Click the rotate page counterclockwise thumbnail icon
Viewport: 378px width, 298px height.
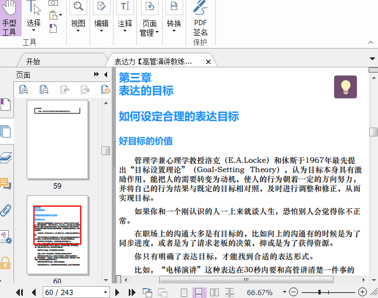[65, 90]
